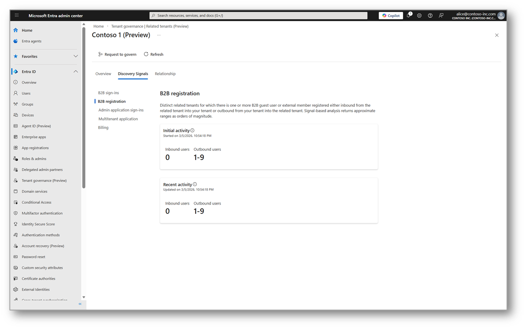Open the app launcher waffle icon

[x=16, y=15]
